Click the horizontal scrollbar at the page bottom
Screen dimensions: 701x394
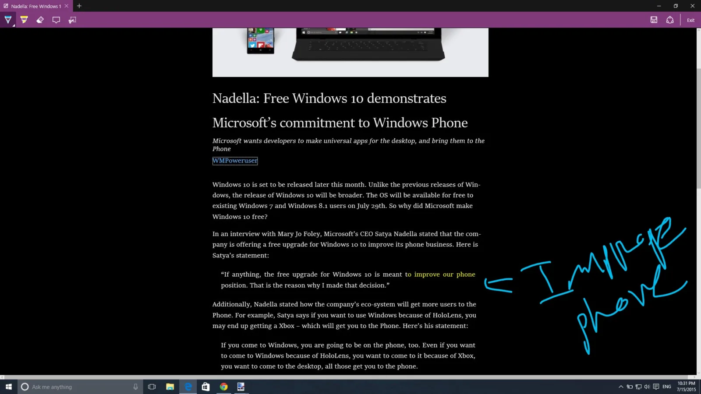click(x=348, y=377)
